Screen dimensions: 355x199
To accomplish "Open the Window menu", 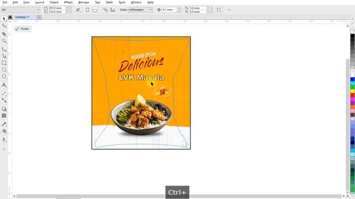I will [x=136, y=2].
